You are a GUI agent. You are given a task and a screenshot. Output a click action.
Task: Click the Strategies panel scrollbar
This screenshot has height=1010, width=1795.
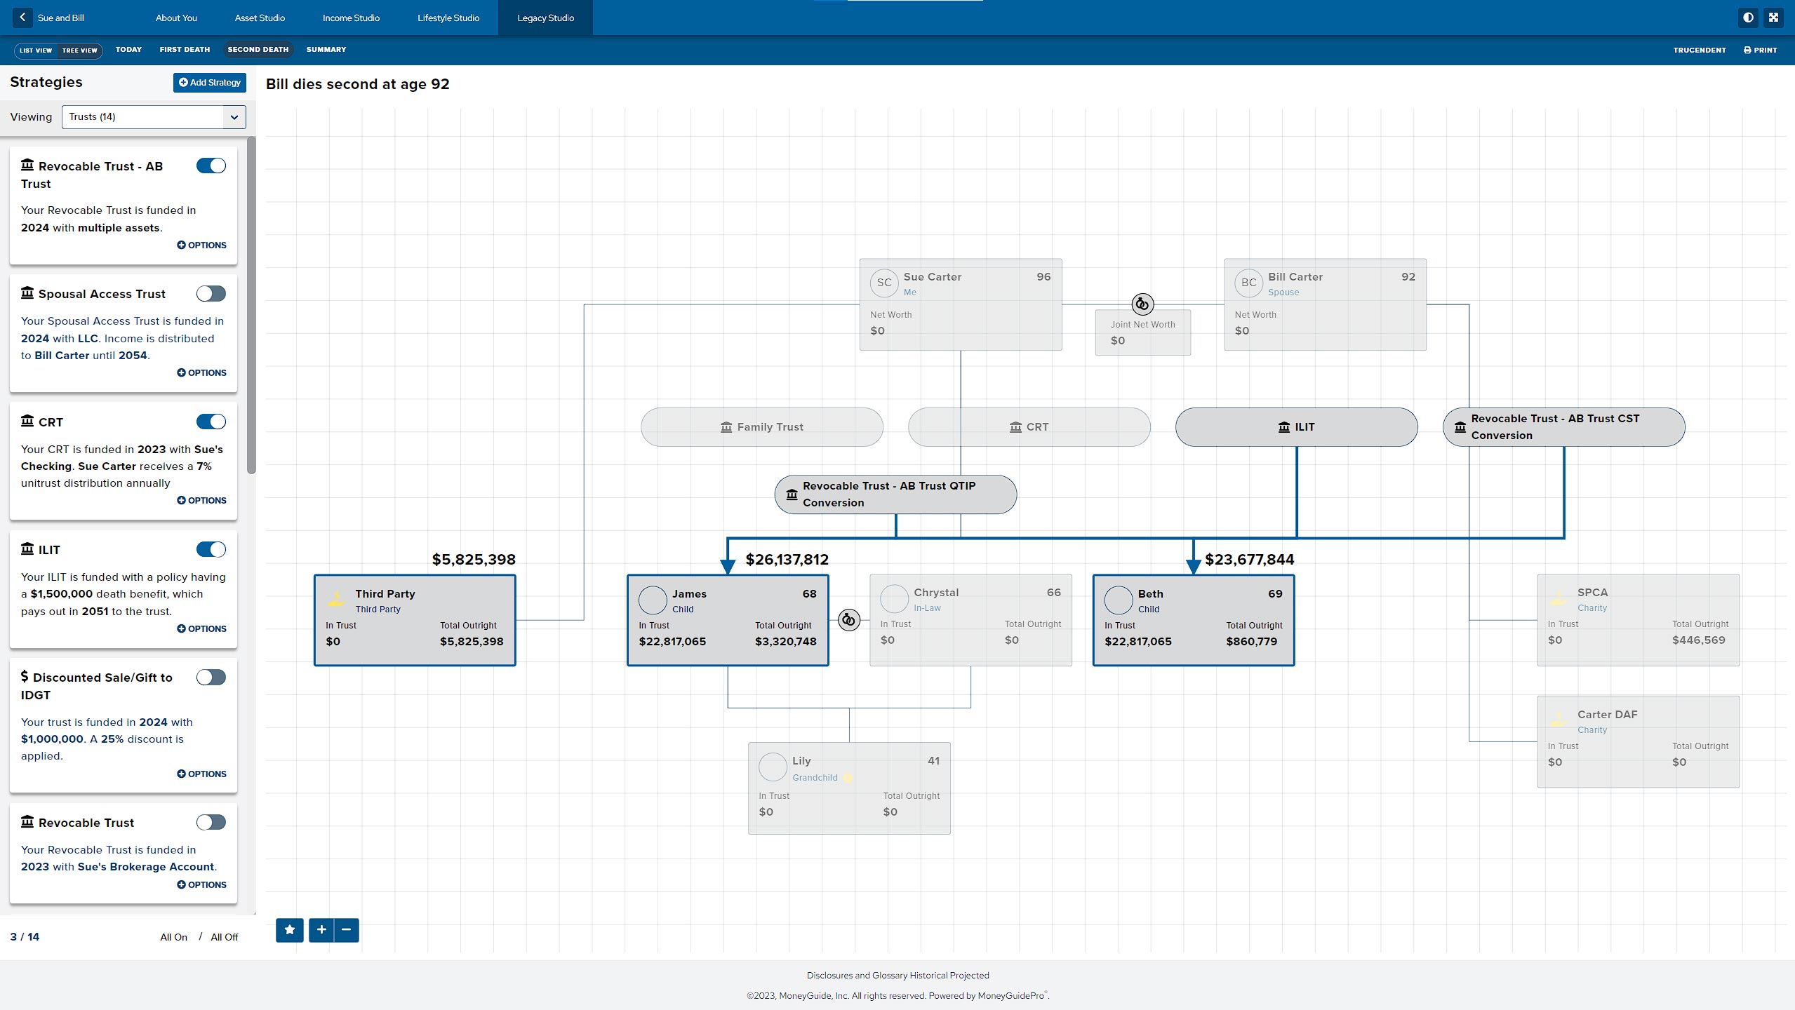(x=251, y=306)
